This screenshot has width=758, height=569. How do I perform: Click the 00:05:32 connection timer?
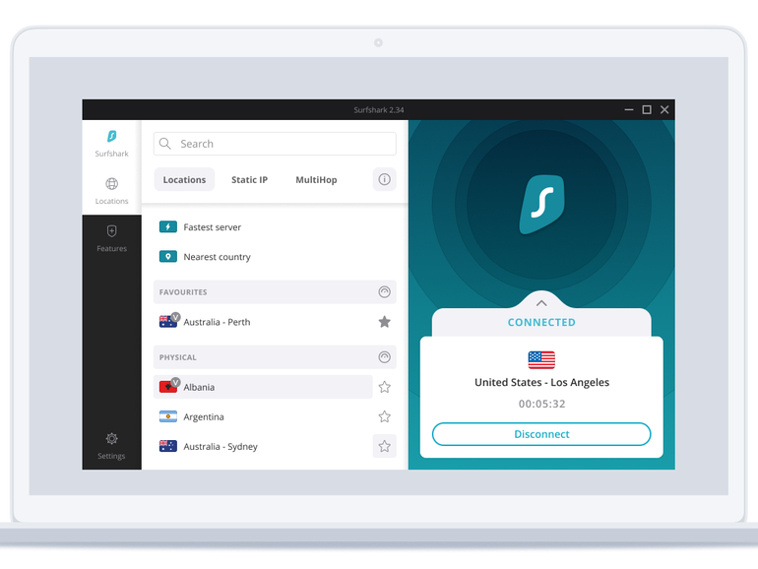click(x=541, y=404)
